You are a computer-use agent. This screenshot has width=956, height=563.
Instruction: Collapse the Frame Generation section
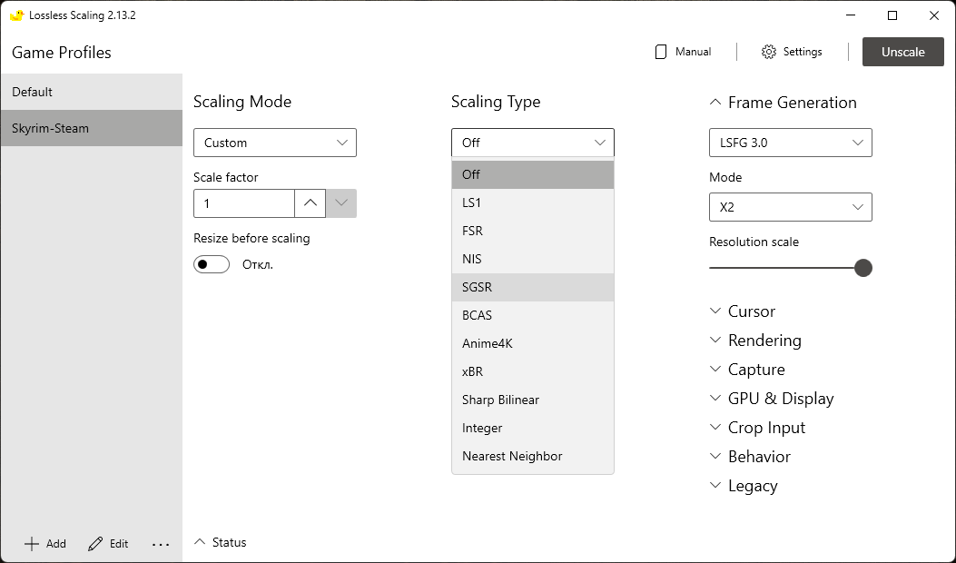coord(715,103)
